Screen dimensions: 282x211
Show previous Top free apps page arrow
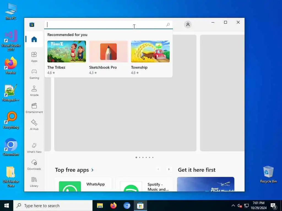(x=158, y=169)
